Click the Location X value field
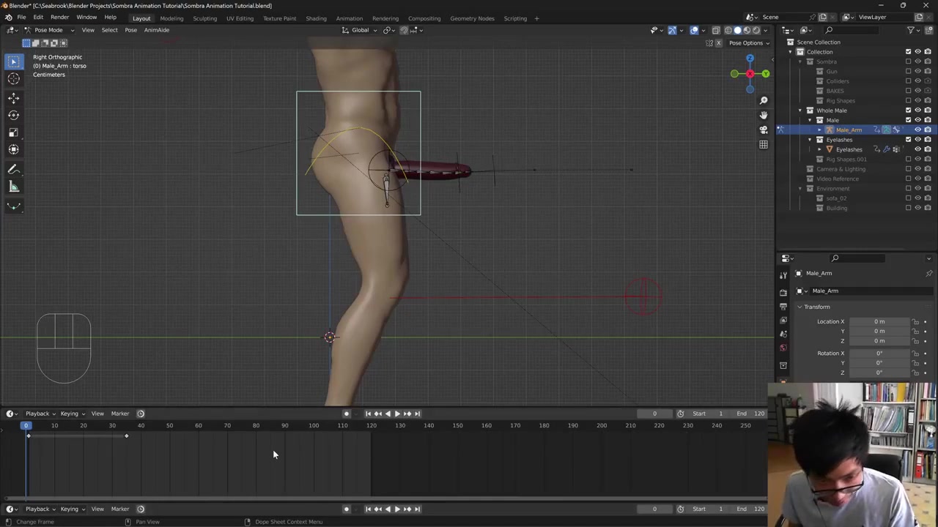This screenshot has width=938, height=527. [x=879, y=321]
